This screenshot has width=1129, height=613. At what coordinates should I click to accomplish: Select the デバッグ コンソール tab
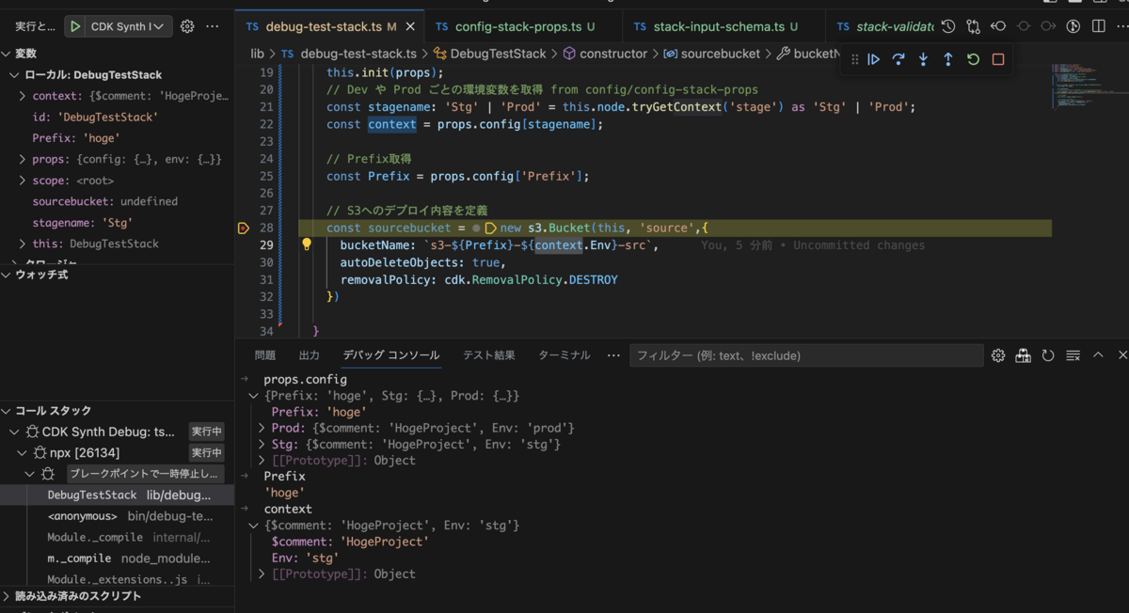tap(391, 355)
